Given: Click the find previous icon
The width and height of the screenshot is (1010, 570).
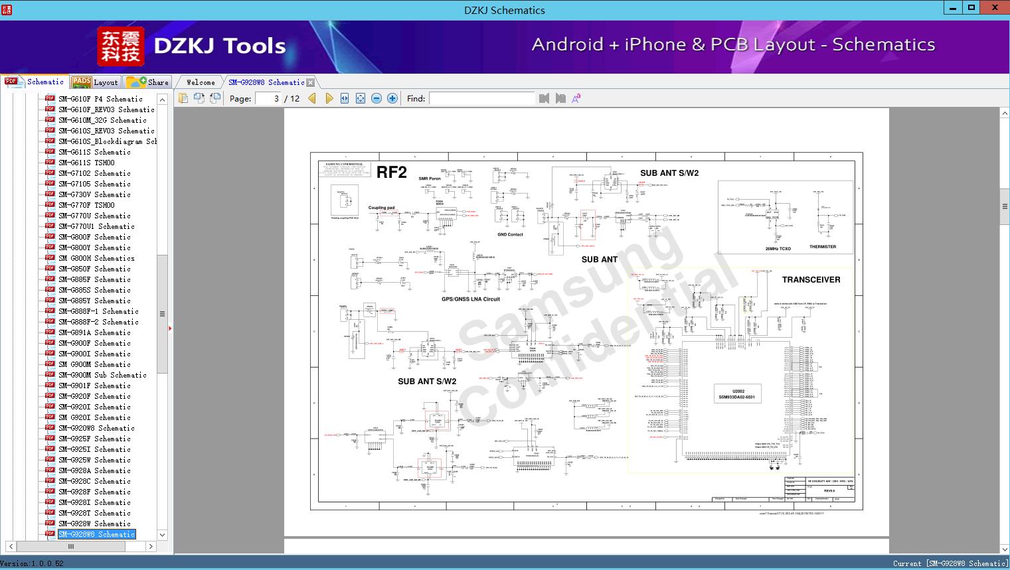Looking at the screenshot, I should (x=545, y=98).
